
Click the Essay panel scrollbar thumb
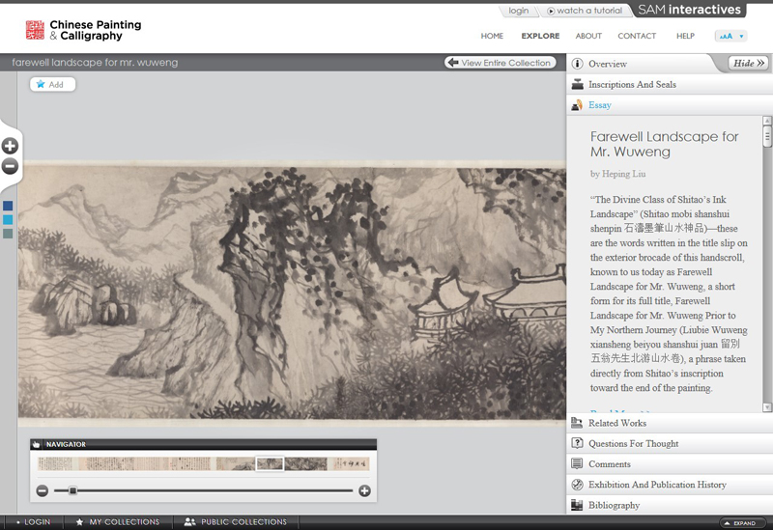point(767,136)
